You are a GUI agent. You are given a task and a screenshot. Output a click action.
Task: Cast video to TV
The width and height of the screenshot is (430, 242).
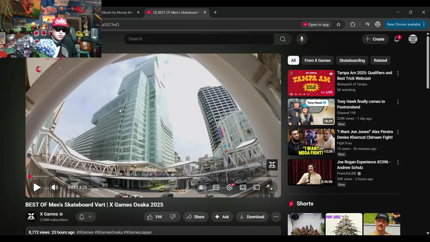(256, 188)
